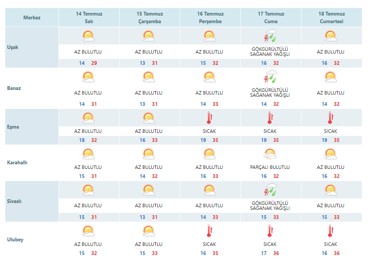Open the Ulubey district label
368x266 pixels.
tap(15, 239)
